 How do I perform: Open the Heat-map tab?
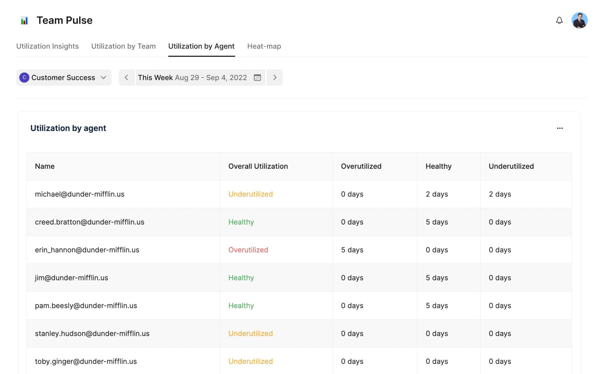click(x=264, y=46)
